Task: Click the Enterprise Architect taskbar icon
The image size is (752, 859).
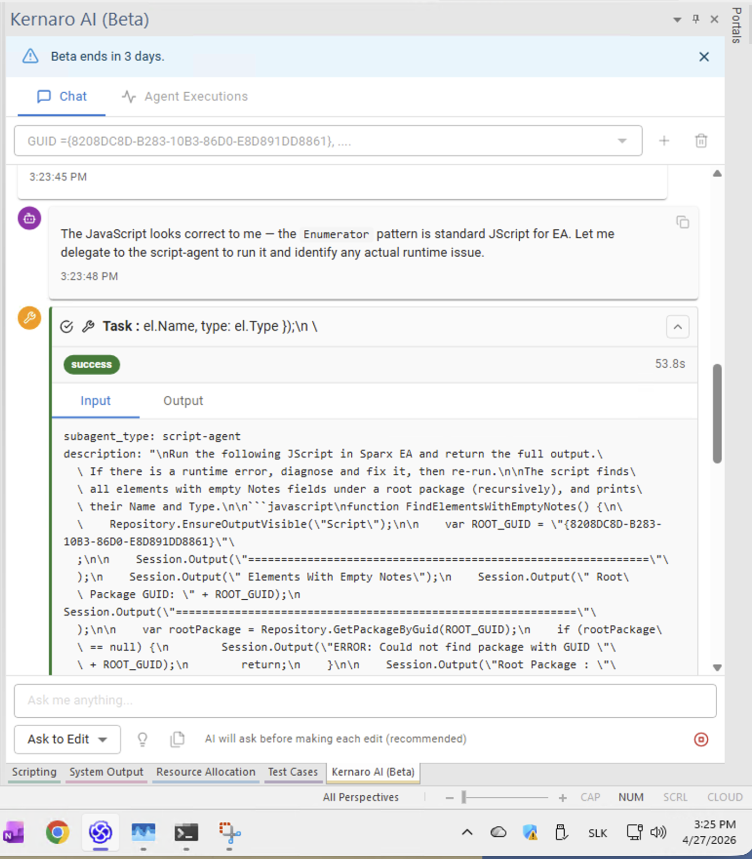Action: [100, 833]
